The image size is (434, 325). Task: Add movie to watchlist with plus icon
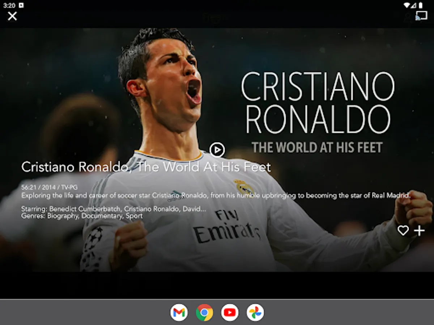(419, 230)
